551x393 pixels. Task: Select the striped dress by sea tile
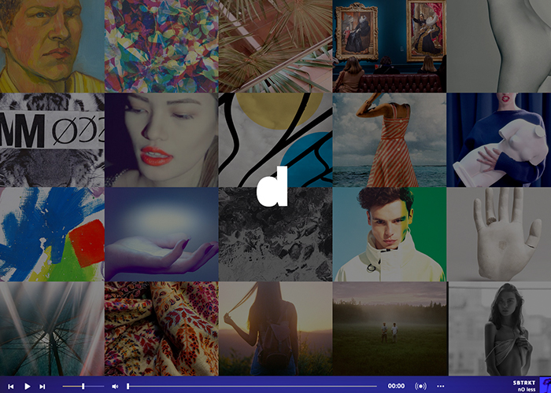[390, 140]
